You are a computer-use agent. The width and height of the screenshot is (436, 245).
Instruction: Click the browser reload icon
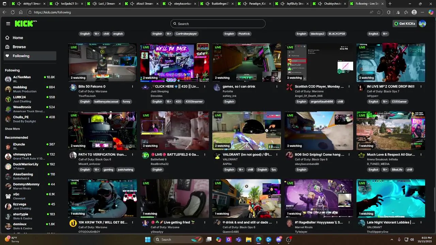pos(13,12)
